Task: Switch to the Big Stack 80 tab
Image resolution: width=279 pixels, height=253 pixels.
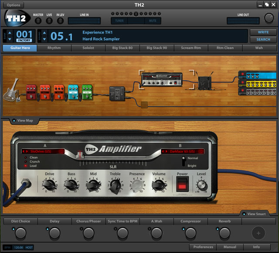Action: [122, 48]
